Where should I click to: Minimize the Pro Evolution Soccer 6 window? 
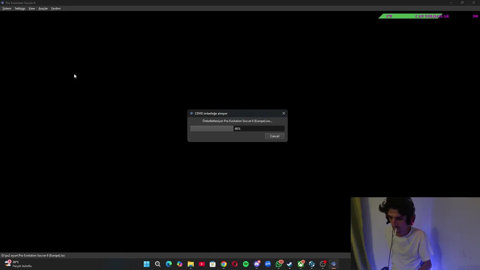coord(451,3)
